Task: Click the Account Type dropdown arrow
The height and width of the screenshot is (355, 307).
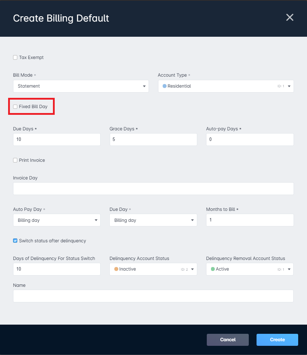Action: [x=289, y=86]
